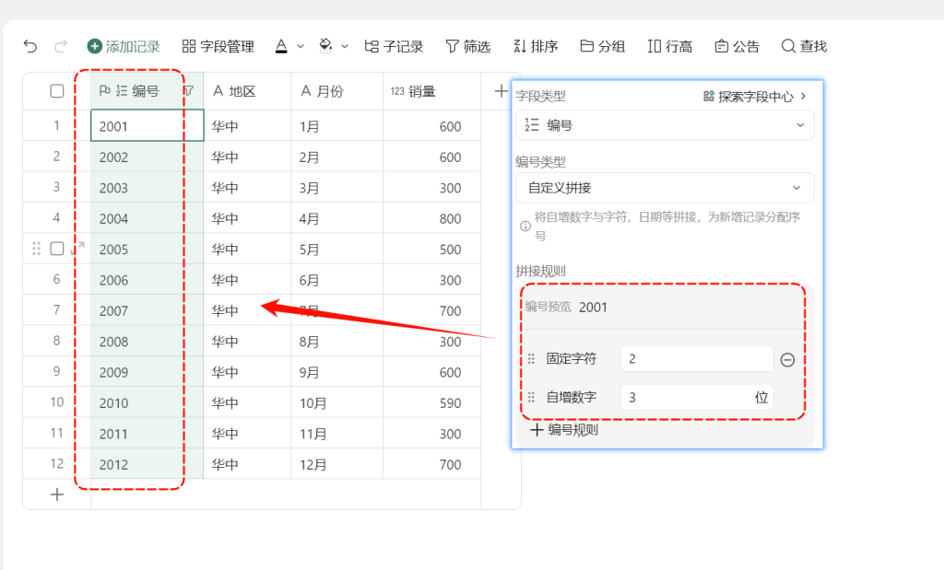The image size is (944, 570).
Task: Select the 华中 cell in row 3
Action: tap(247, 188)
